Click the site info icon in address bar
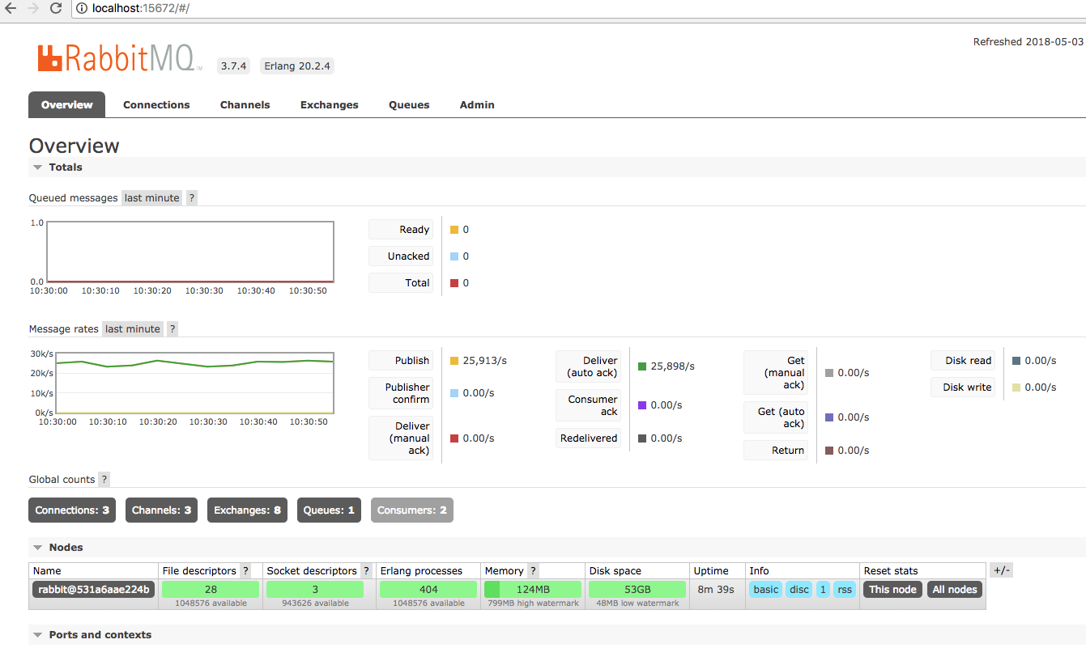1086x648 pixels. pos(82,8)
